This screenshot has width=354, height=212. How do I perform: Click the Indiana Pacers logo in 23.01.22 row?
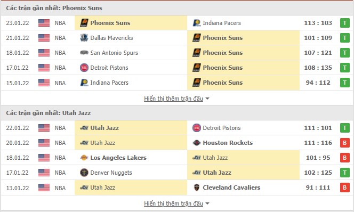197,23
